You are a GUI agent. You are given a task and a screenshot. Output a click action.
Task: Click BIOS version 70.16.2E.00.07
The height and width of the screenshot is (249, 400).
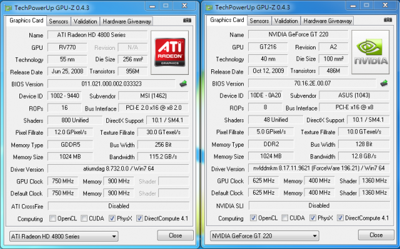[x=312, y=83]
